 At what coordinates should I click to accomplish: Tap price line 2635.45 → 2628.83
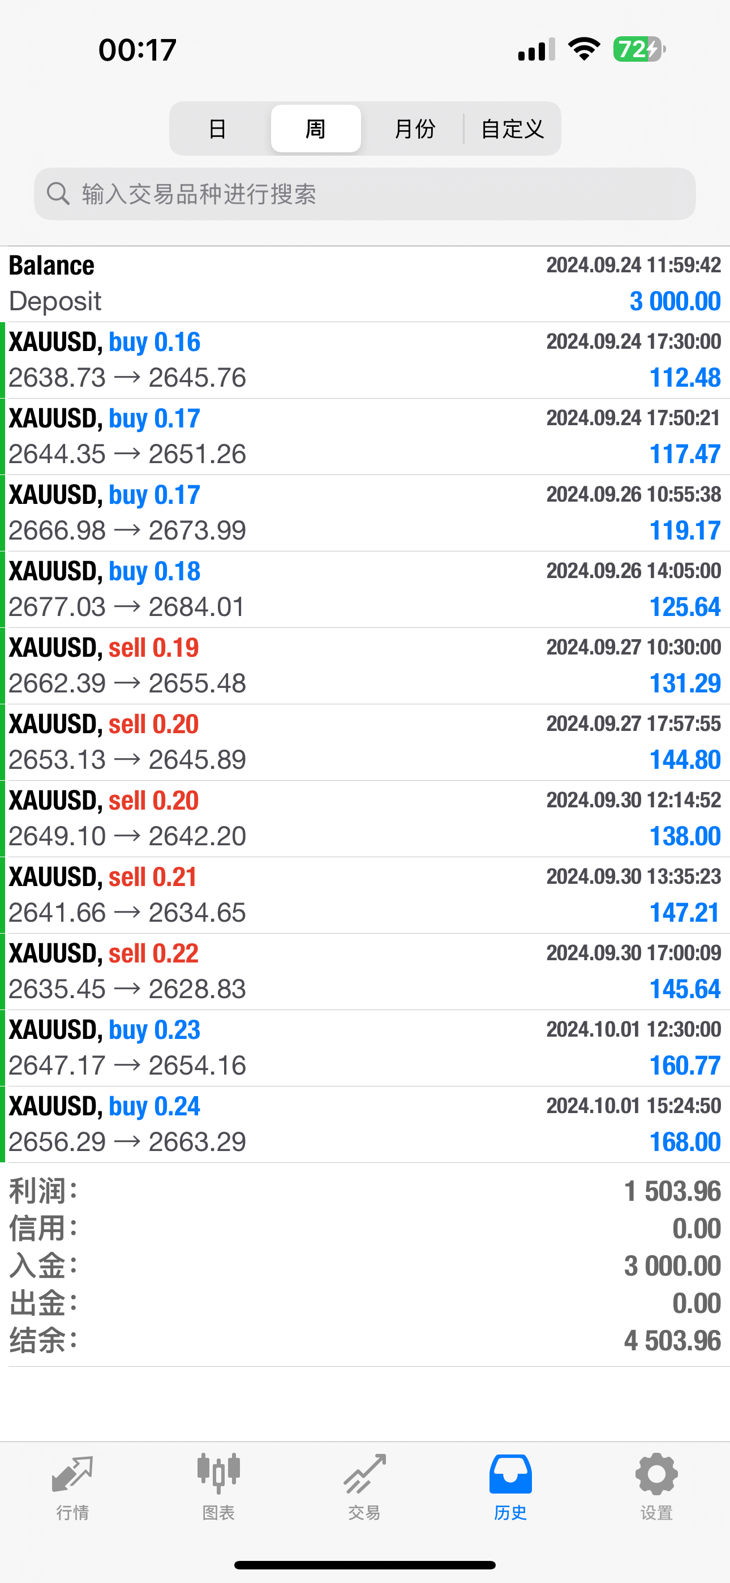(x=127, y=989)
